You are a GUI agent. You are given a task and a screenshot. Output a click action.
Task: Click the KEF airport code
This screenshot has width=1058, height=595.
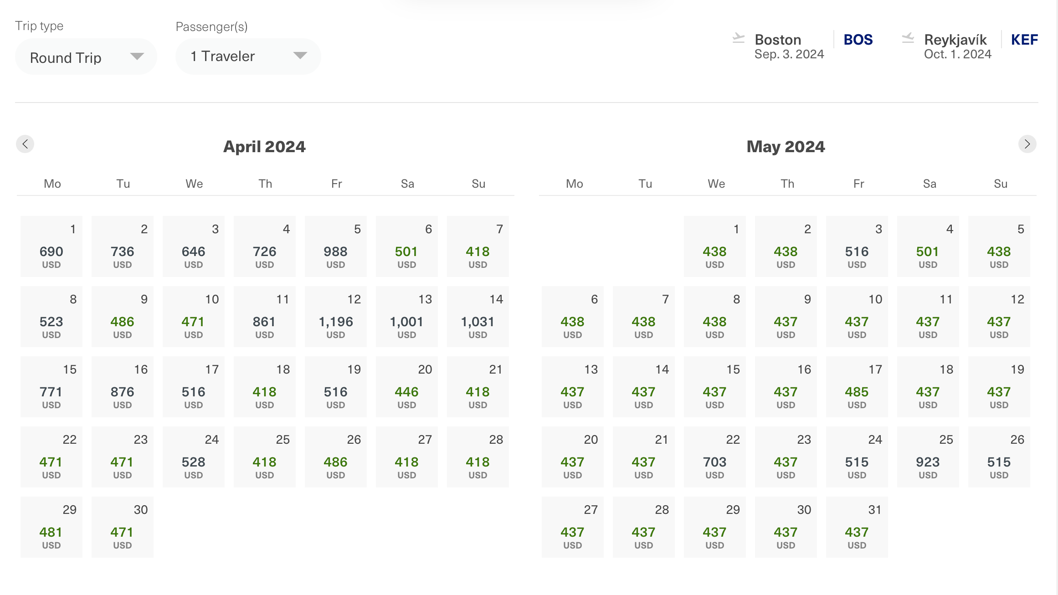[1024, 40]
